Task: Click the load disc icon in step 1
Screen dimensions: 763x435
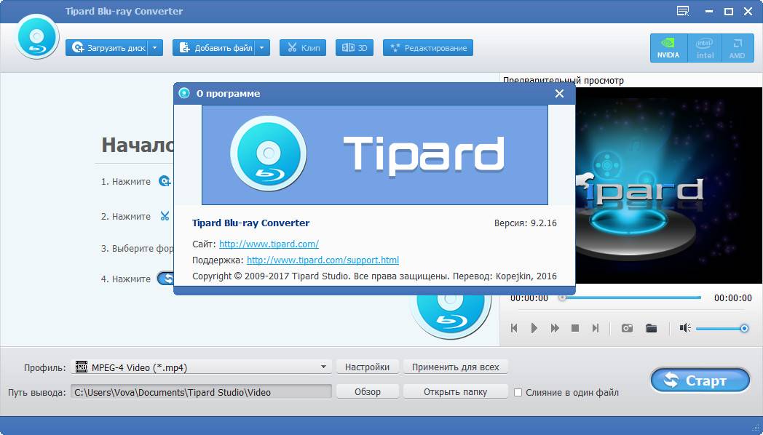Action: pos(165,181)
